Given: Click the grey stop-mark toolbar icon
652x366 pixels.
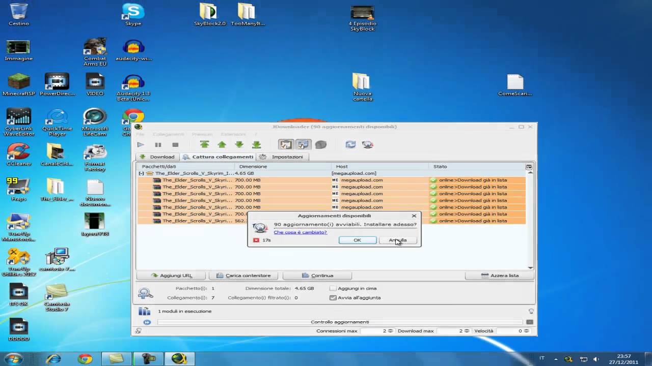Looking at the screenshot, I should point(320,145).
